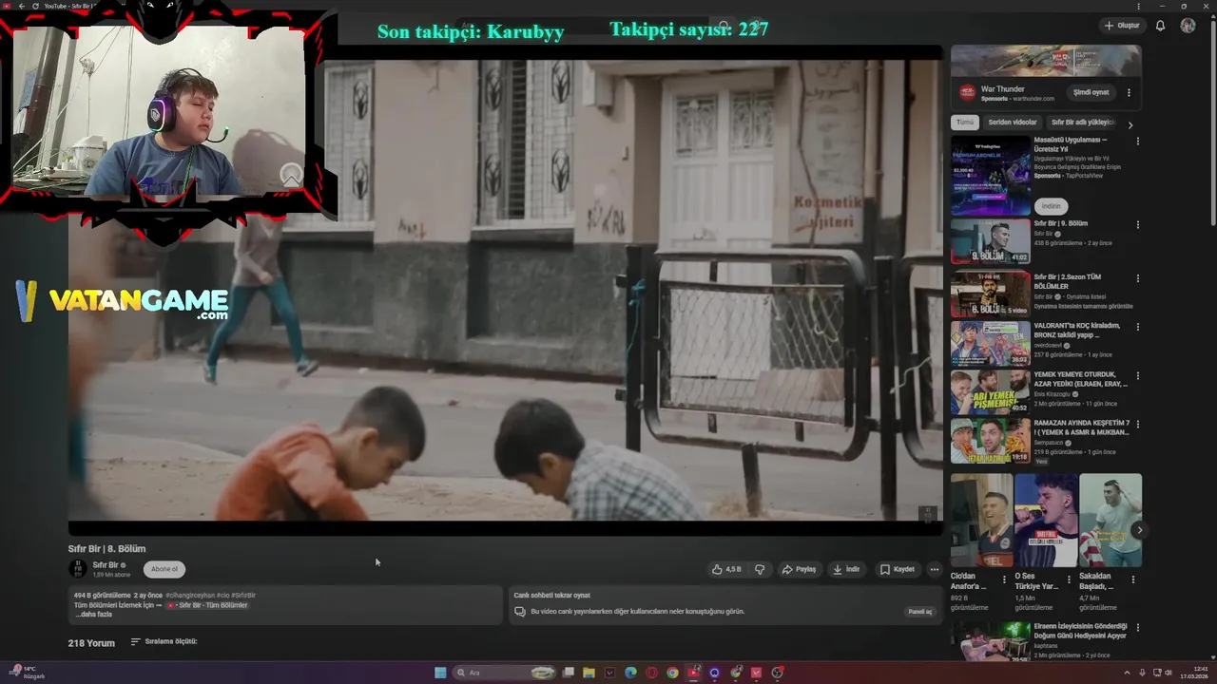Image resolution: width=1217 pixels, height=684 pixels.
Task: Open the 218 Yorum comments heading
Action: tap(91, 643)
